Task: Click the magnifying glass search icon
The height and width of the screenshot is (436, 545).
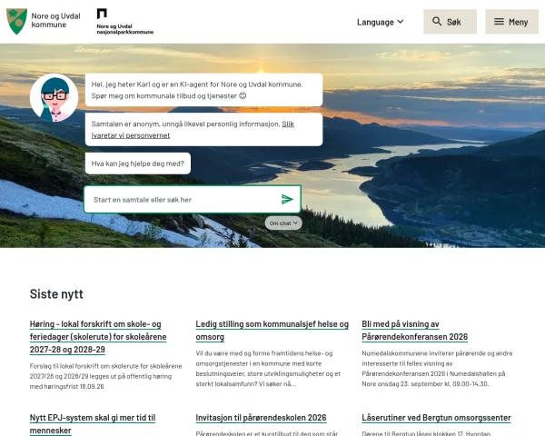Action: pos(437,22)
